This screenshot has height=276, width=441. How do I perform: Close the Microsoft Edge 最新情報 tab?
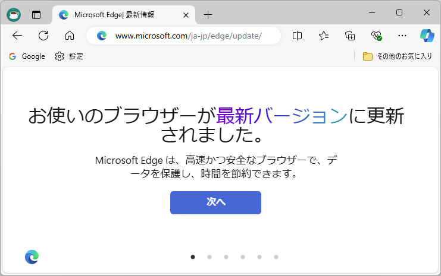coord(186,15)
